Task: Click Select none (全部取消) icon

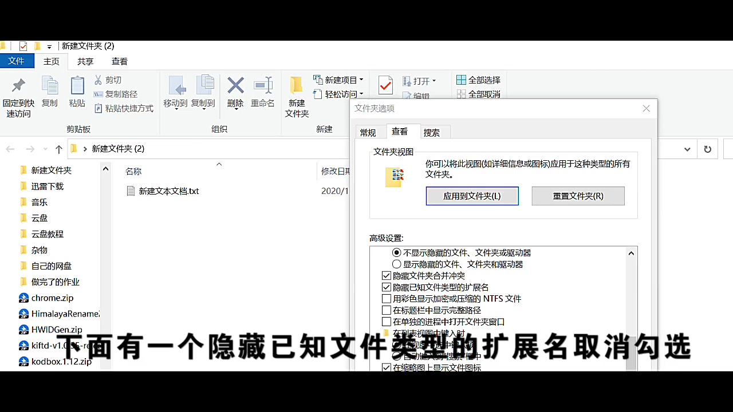Action: click(461, 94)
